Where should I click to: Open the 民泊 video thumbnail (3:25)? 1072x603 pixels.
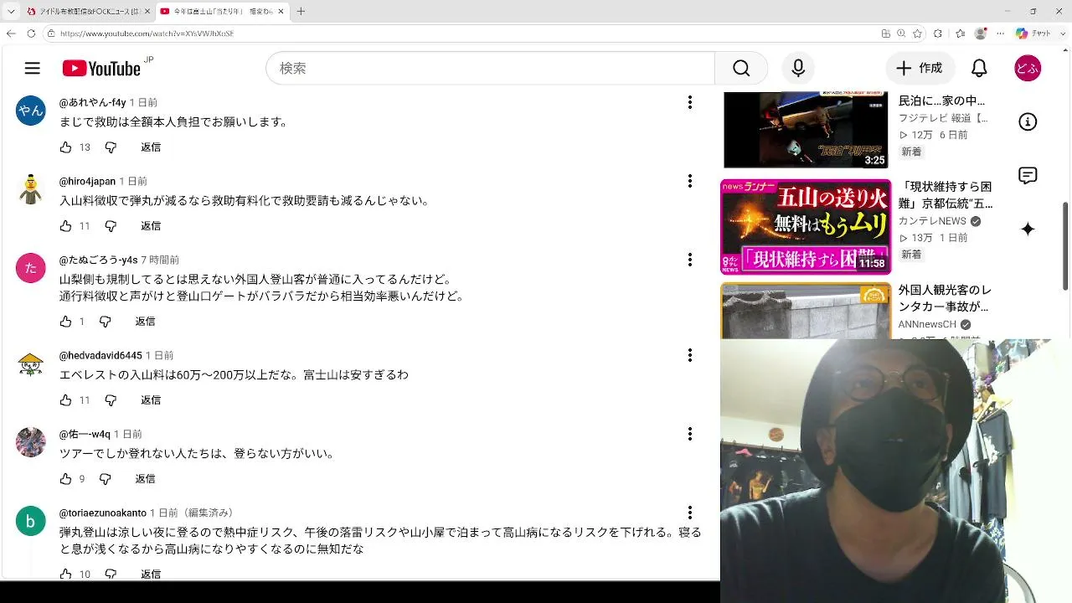806,130
